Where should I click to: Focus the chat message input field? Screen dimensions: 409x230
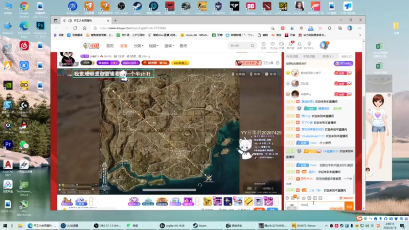coord(321,205)
